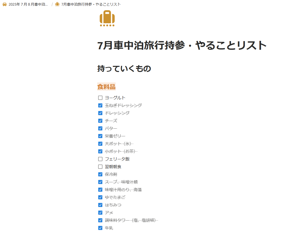Uncheck the バター checkbox
The image size is (284, 231).
pos(100,128)
